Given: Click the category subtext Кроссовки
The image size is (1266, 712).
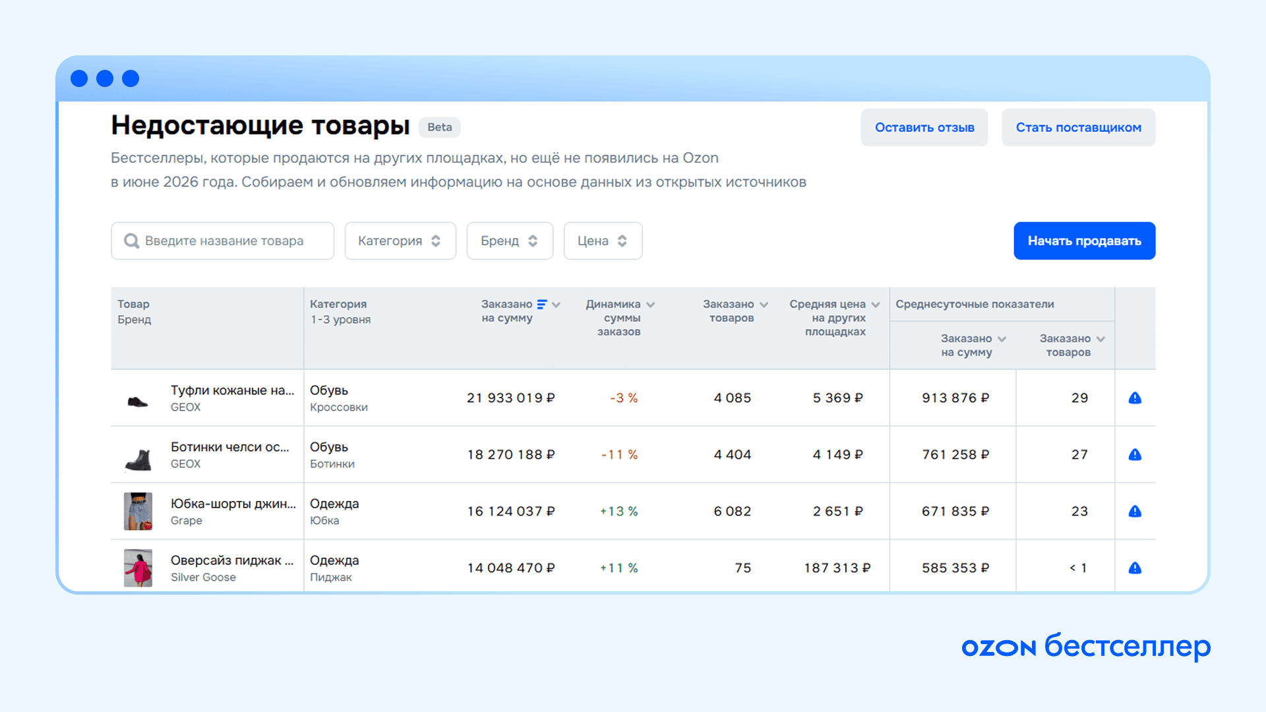Looking at the screenshot, I should click(339, 407).
